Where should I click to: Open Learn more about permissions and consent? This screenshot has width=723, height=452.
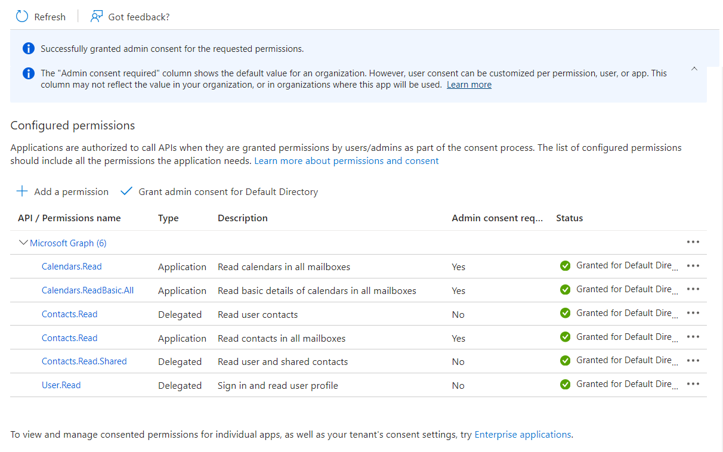[347, 161]
